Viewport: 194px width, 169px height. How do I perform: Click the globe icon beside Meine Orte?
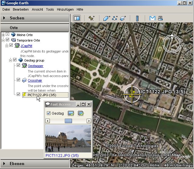[x=13, y=35]
